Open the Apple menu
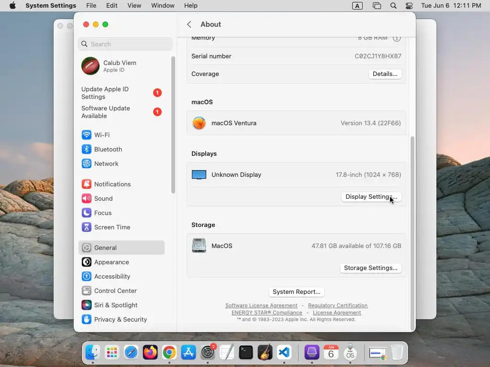 tap(12, 6)
